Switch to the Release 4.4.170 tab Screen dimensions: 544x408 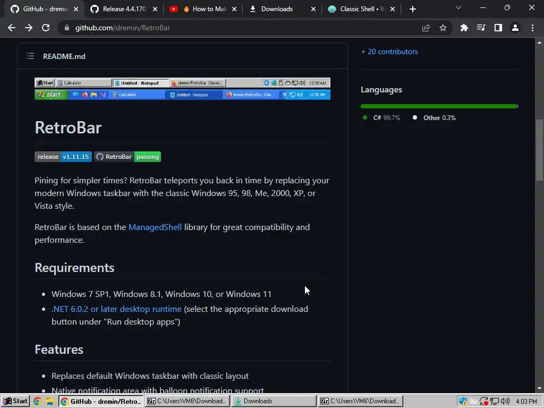[123, 9]
